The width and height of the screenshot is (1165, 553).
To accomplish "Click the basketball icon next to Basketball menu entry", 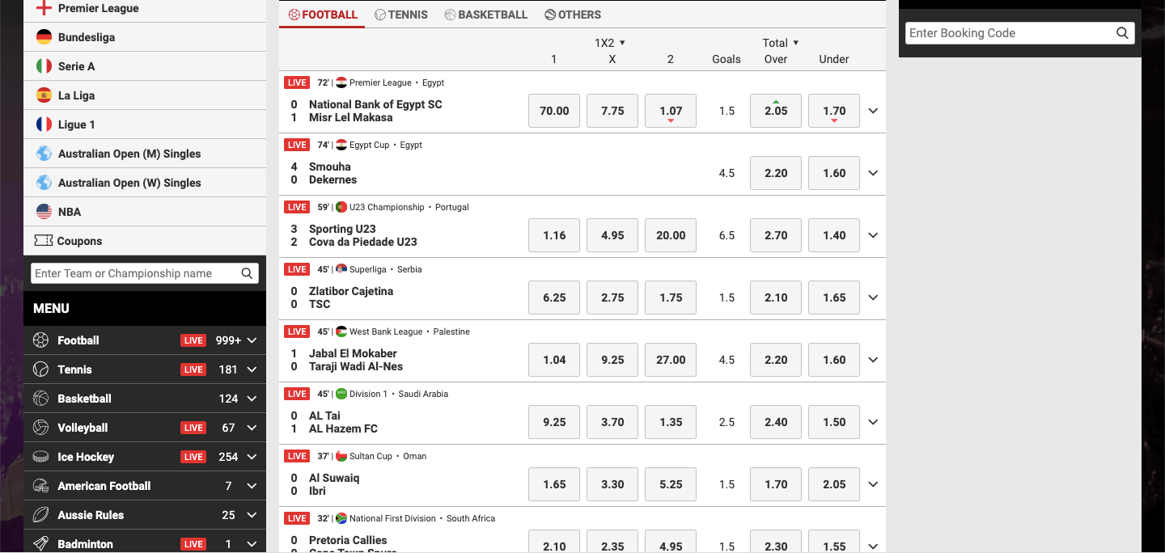I will pyautogui.click(x=41, y=398).
